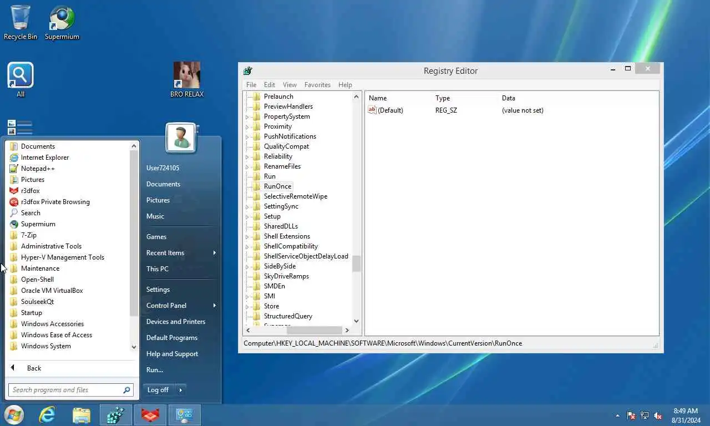Image resolution: width=710 pixels, height=426 pixels.
Task: Click the r3dfox Private Browsing icon
Action: 14,202
